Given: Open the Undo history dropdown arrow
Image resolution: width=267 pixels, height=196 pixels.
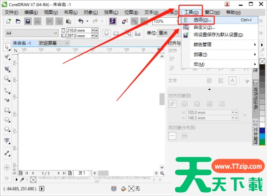Looking at the screenshot, I should click(88, 21).
